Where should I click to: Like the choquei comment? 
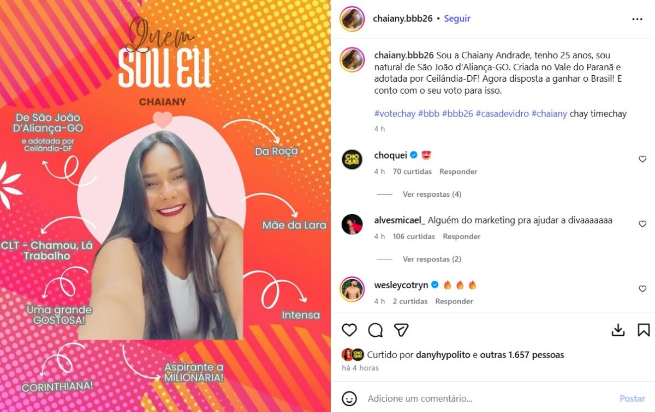[x=642, y=159]
